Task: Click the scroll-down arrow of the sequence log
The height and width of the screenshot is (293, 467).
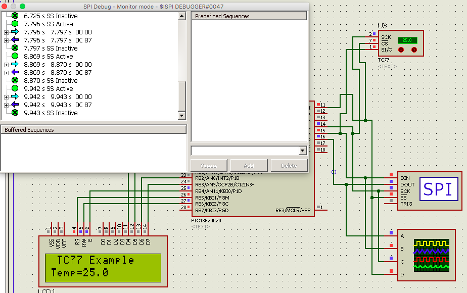Action: tap(182, 115)
